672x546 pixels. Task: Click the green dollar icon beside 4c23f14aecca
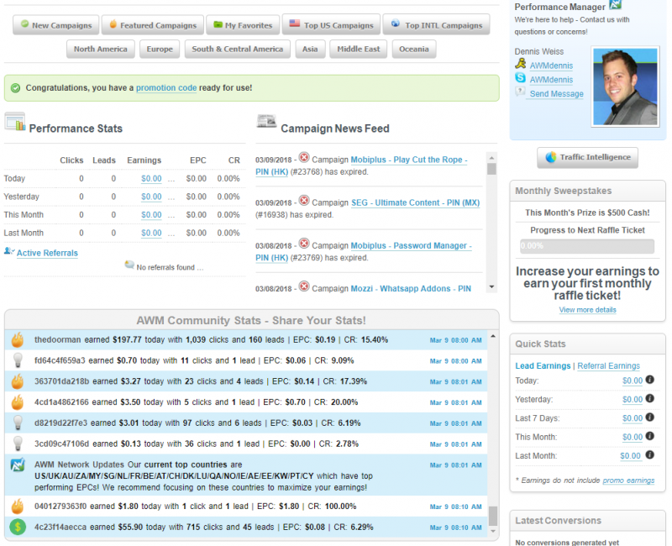(x=17, y=528)
